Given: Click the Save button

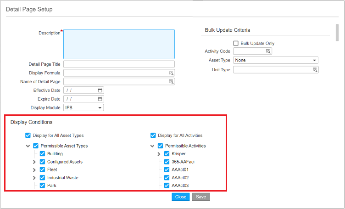Looking at the screenshot, I should coord(200,197).
